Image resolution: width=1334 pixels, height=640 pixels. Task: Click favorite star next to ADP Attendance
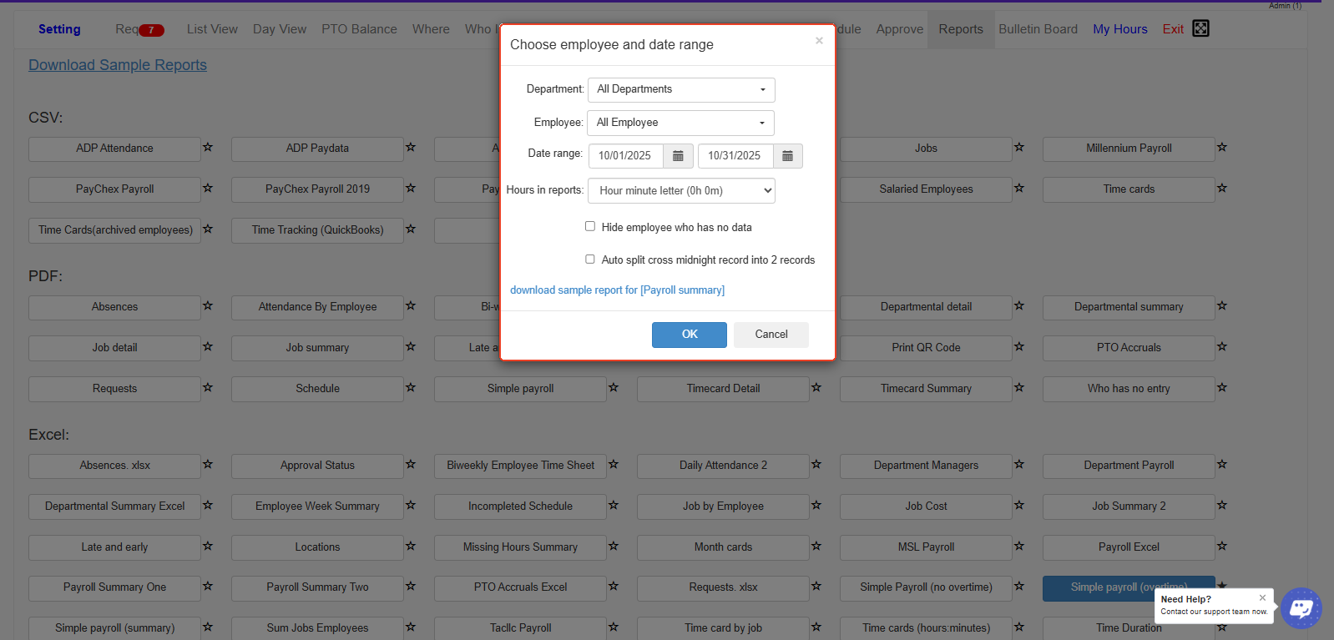tap(208, 148)
